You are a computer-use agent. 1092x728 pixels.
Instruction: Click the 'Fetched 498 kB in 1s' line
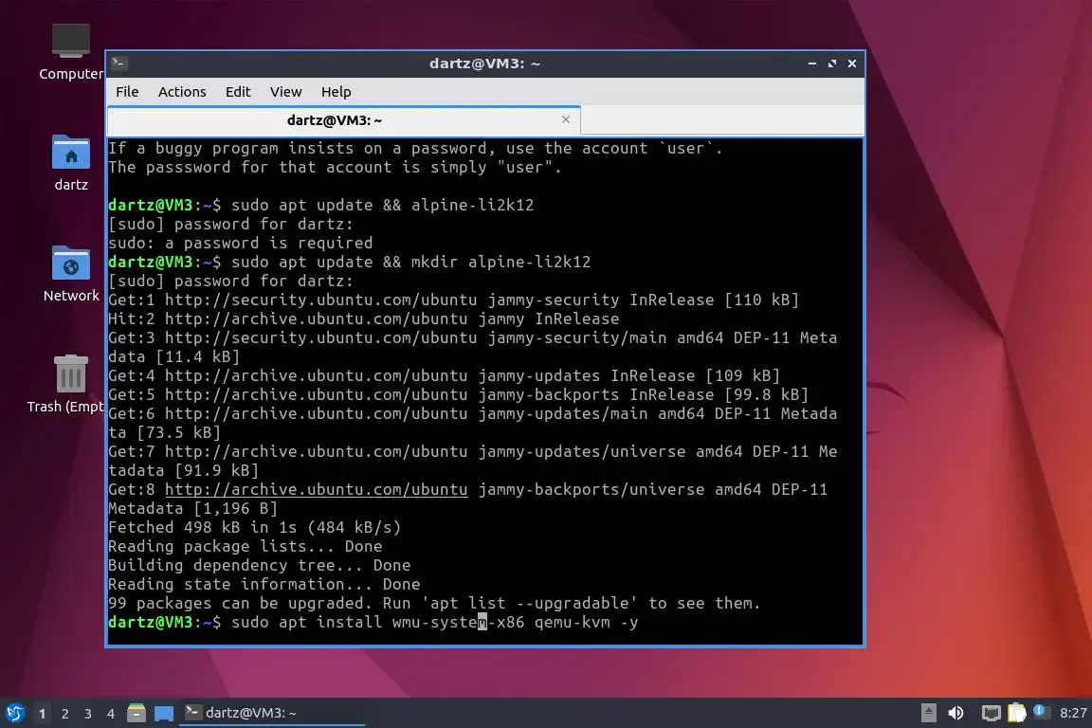(x=254, y=527)
